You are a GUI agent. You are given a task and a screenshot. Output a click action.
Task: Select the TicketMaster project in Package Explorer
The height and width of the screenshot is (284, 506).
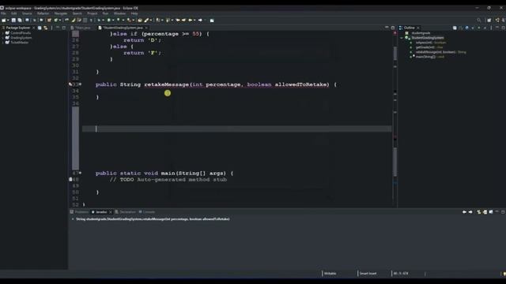[19, 42]
